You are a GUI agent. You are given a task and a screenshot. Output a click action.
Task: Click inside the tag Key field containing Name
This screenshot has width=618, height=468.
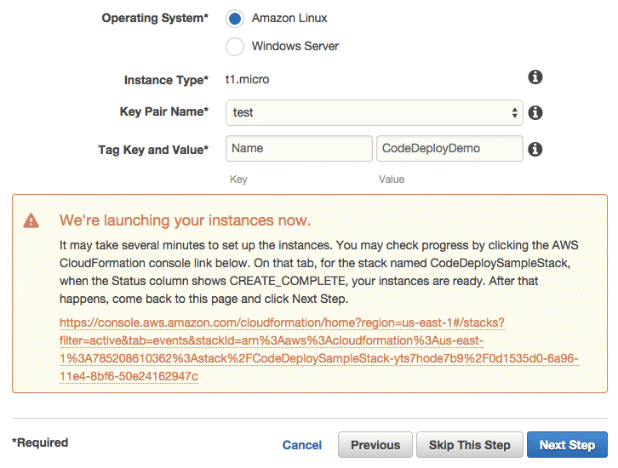point(299,149)
